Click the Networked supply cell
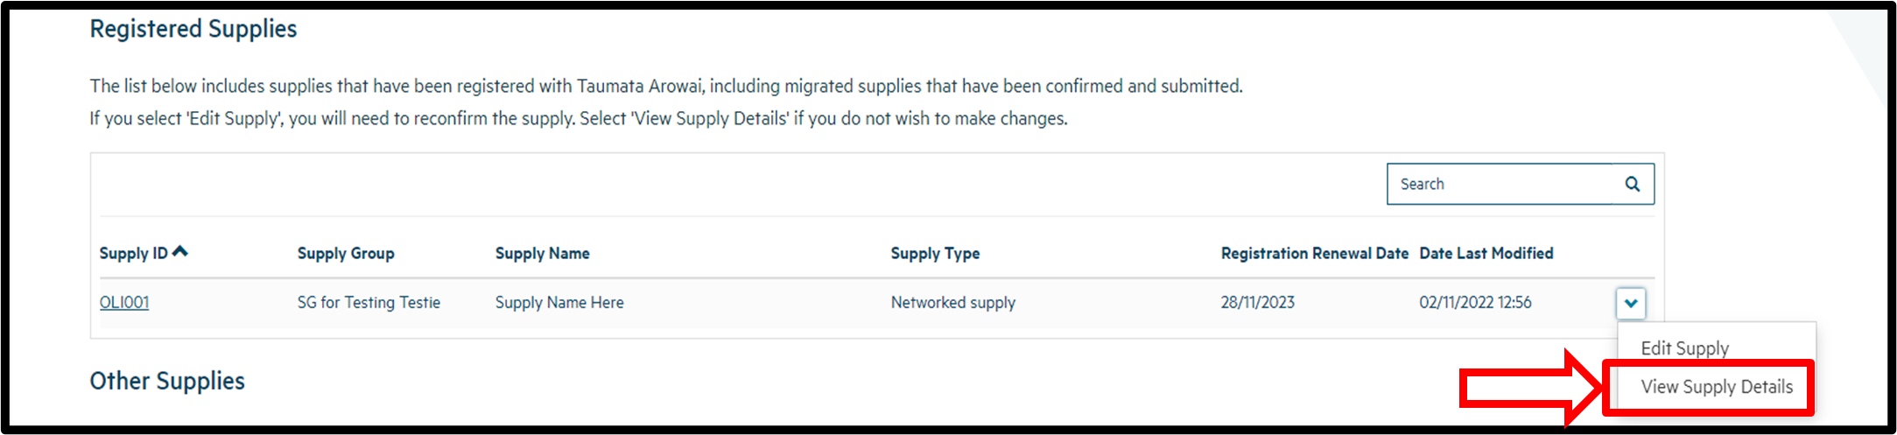1897x435 pixels. (952, 303)
